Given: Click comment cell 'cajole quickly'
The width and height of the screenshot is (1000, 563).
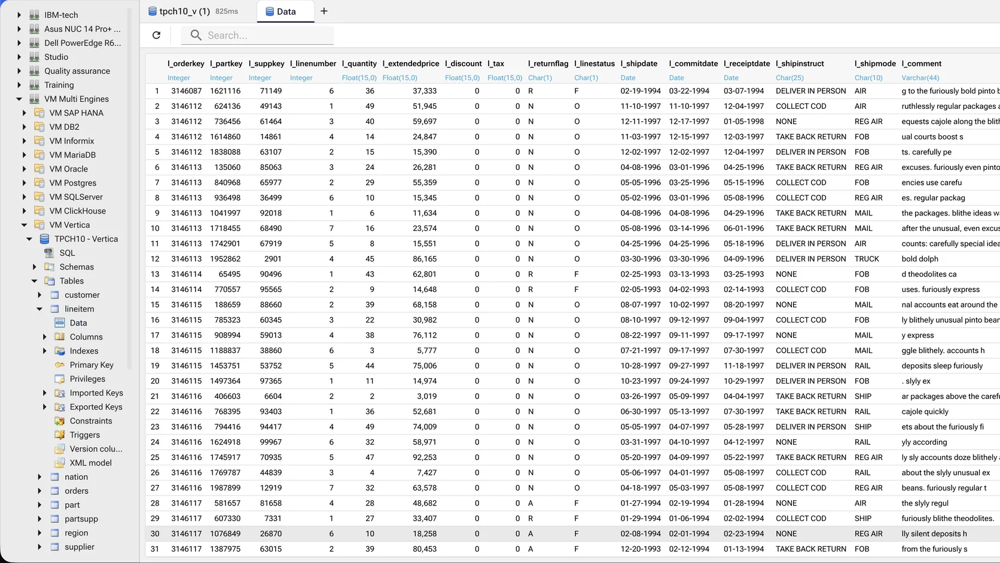Looking at the screenshot, I should (925, 412).
